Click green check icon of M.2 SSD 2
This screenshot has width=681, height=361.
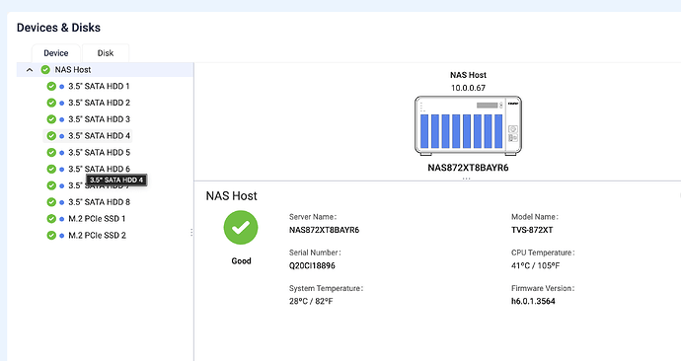point(51,235)
